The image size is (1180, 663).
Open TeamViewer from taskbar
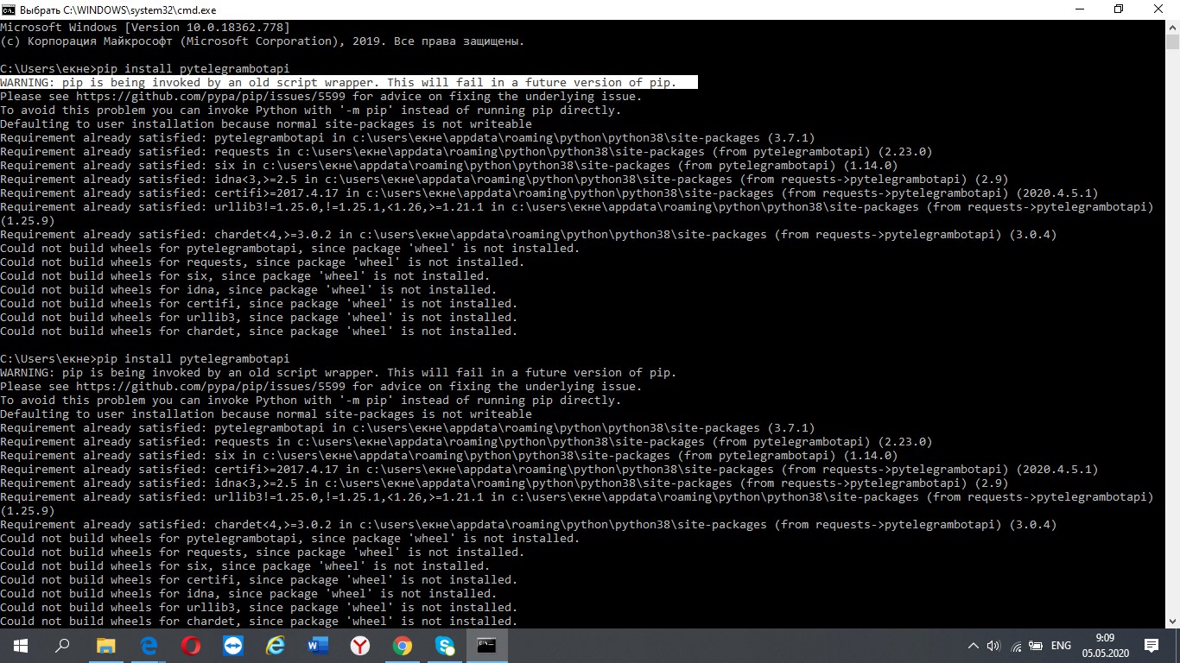(233, 645)
